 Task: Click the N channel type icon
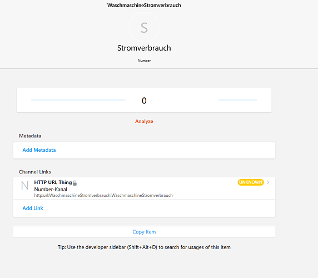[x=25, y=186]
